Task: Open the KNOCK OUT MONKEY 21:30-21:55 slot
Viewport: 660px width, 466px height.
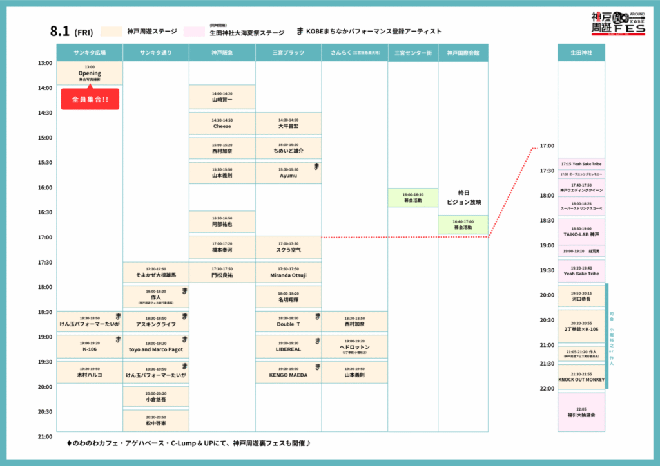Action: [581, 377]
